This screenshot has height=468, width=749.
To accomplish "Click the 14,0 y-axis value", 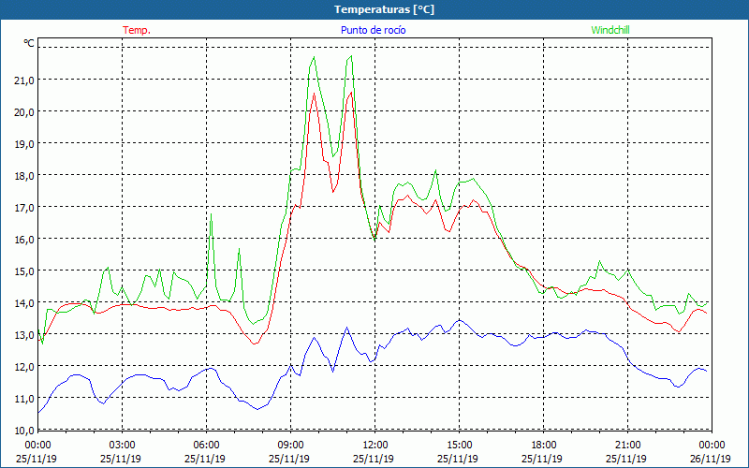I will (24, 303).
